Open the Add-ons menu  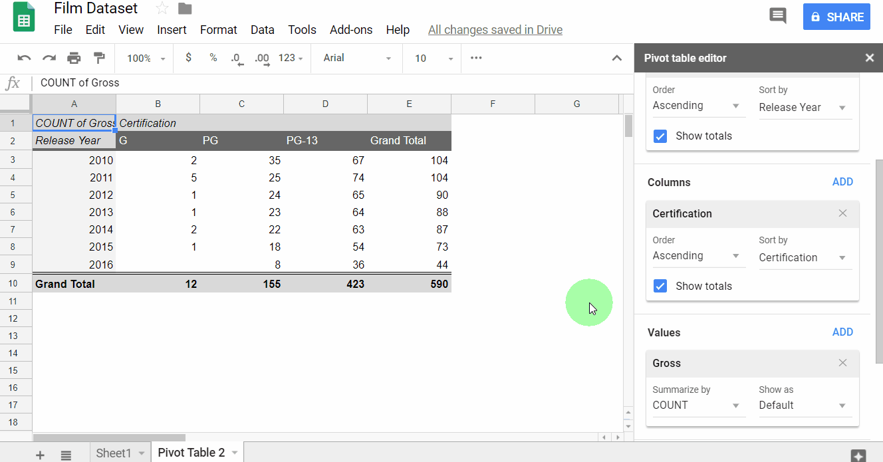click(351, 30)
